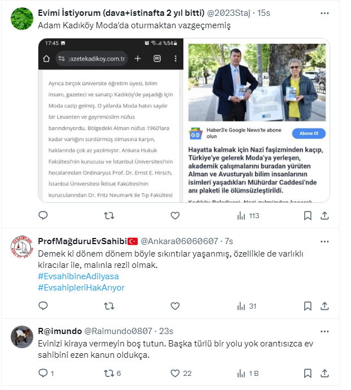Image resolution: width=351 pixels, height=390 pixels.
Task: Reply to the @2023Staj tweet
Action: [x=43, y=215]
